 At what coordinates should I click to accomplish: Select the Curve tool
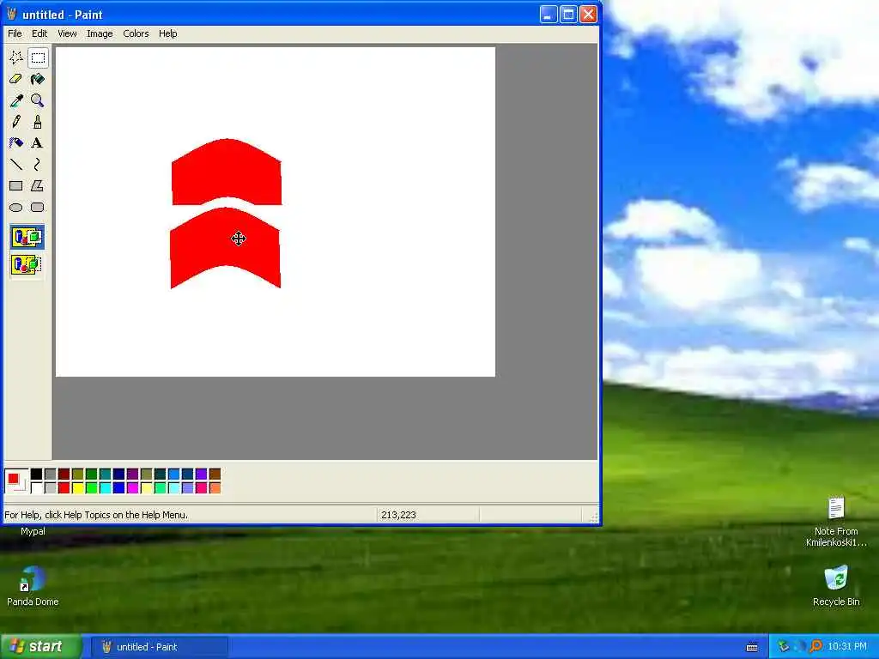tap(38, 164)
